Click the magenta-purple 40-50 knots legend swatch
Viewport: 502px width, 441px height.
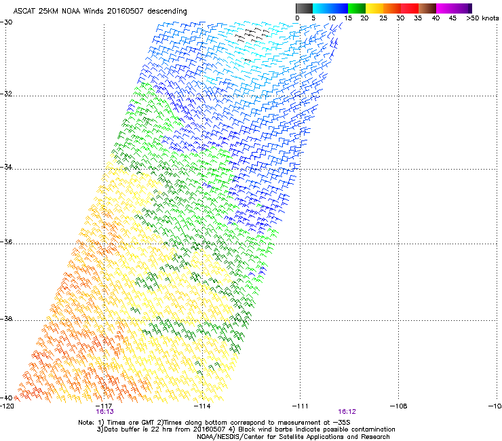pos(454,8)
